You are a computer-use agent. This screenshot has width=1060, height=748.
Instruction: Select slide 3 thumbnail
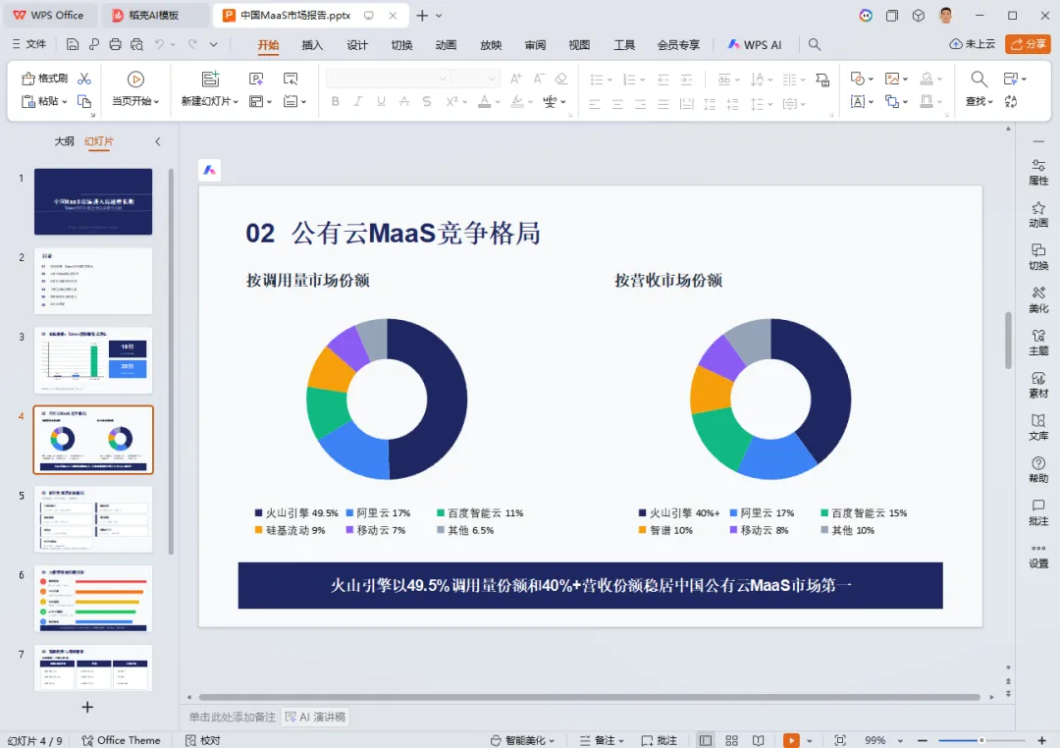click(x=93, y=360)
